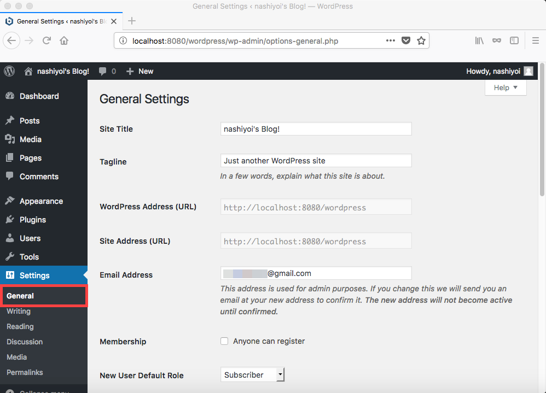Click the Site Title input field
The image size is (546, 393).
316,128
